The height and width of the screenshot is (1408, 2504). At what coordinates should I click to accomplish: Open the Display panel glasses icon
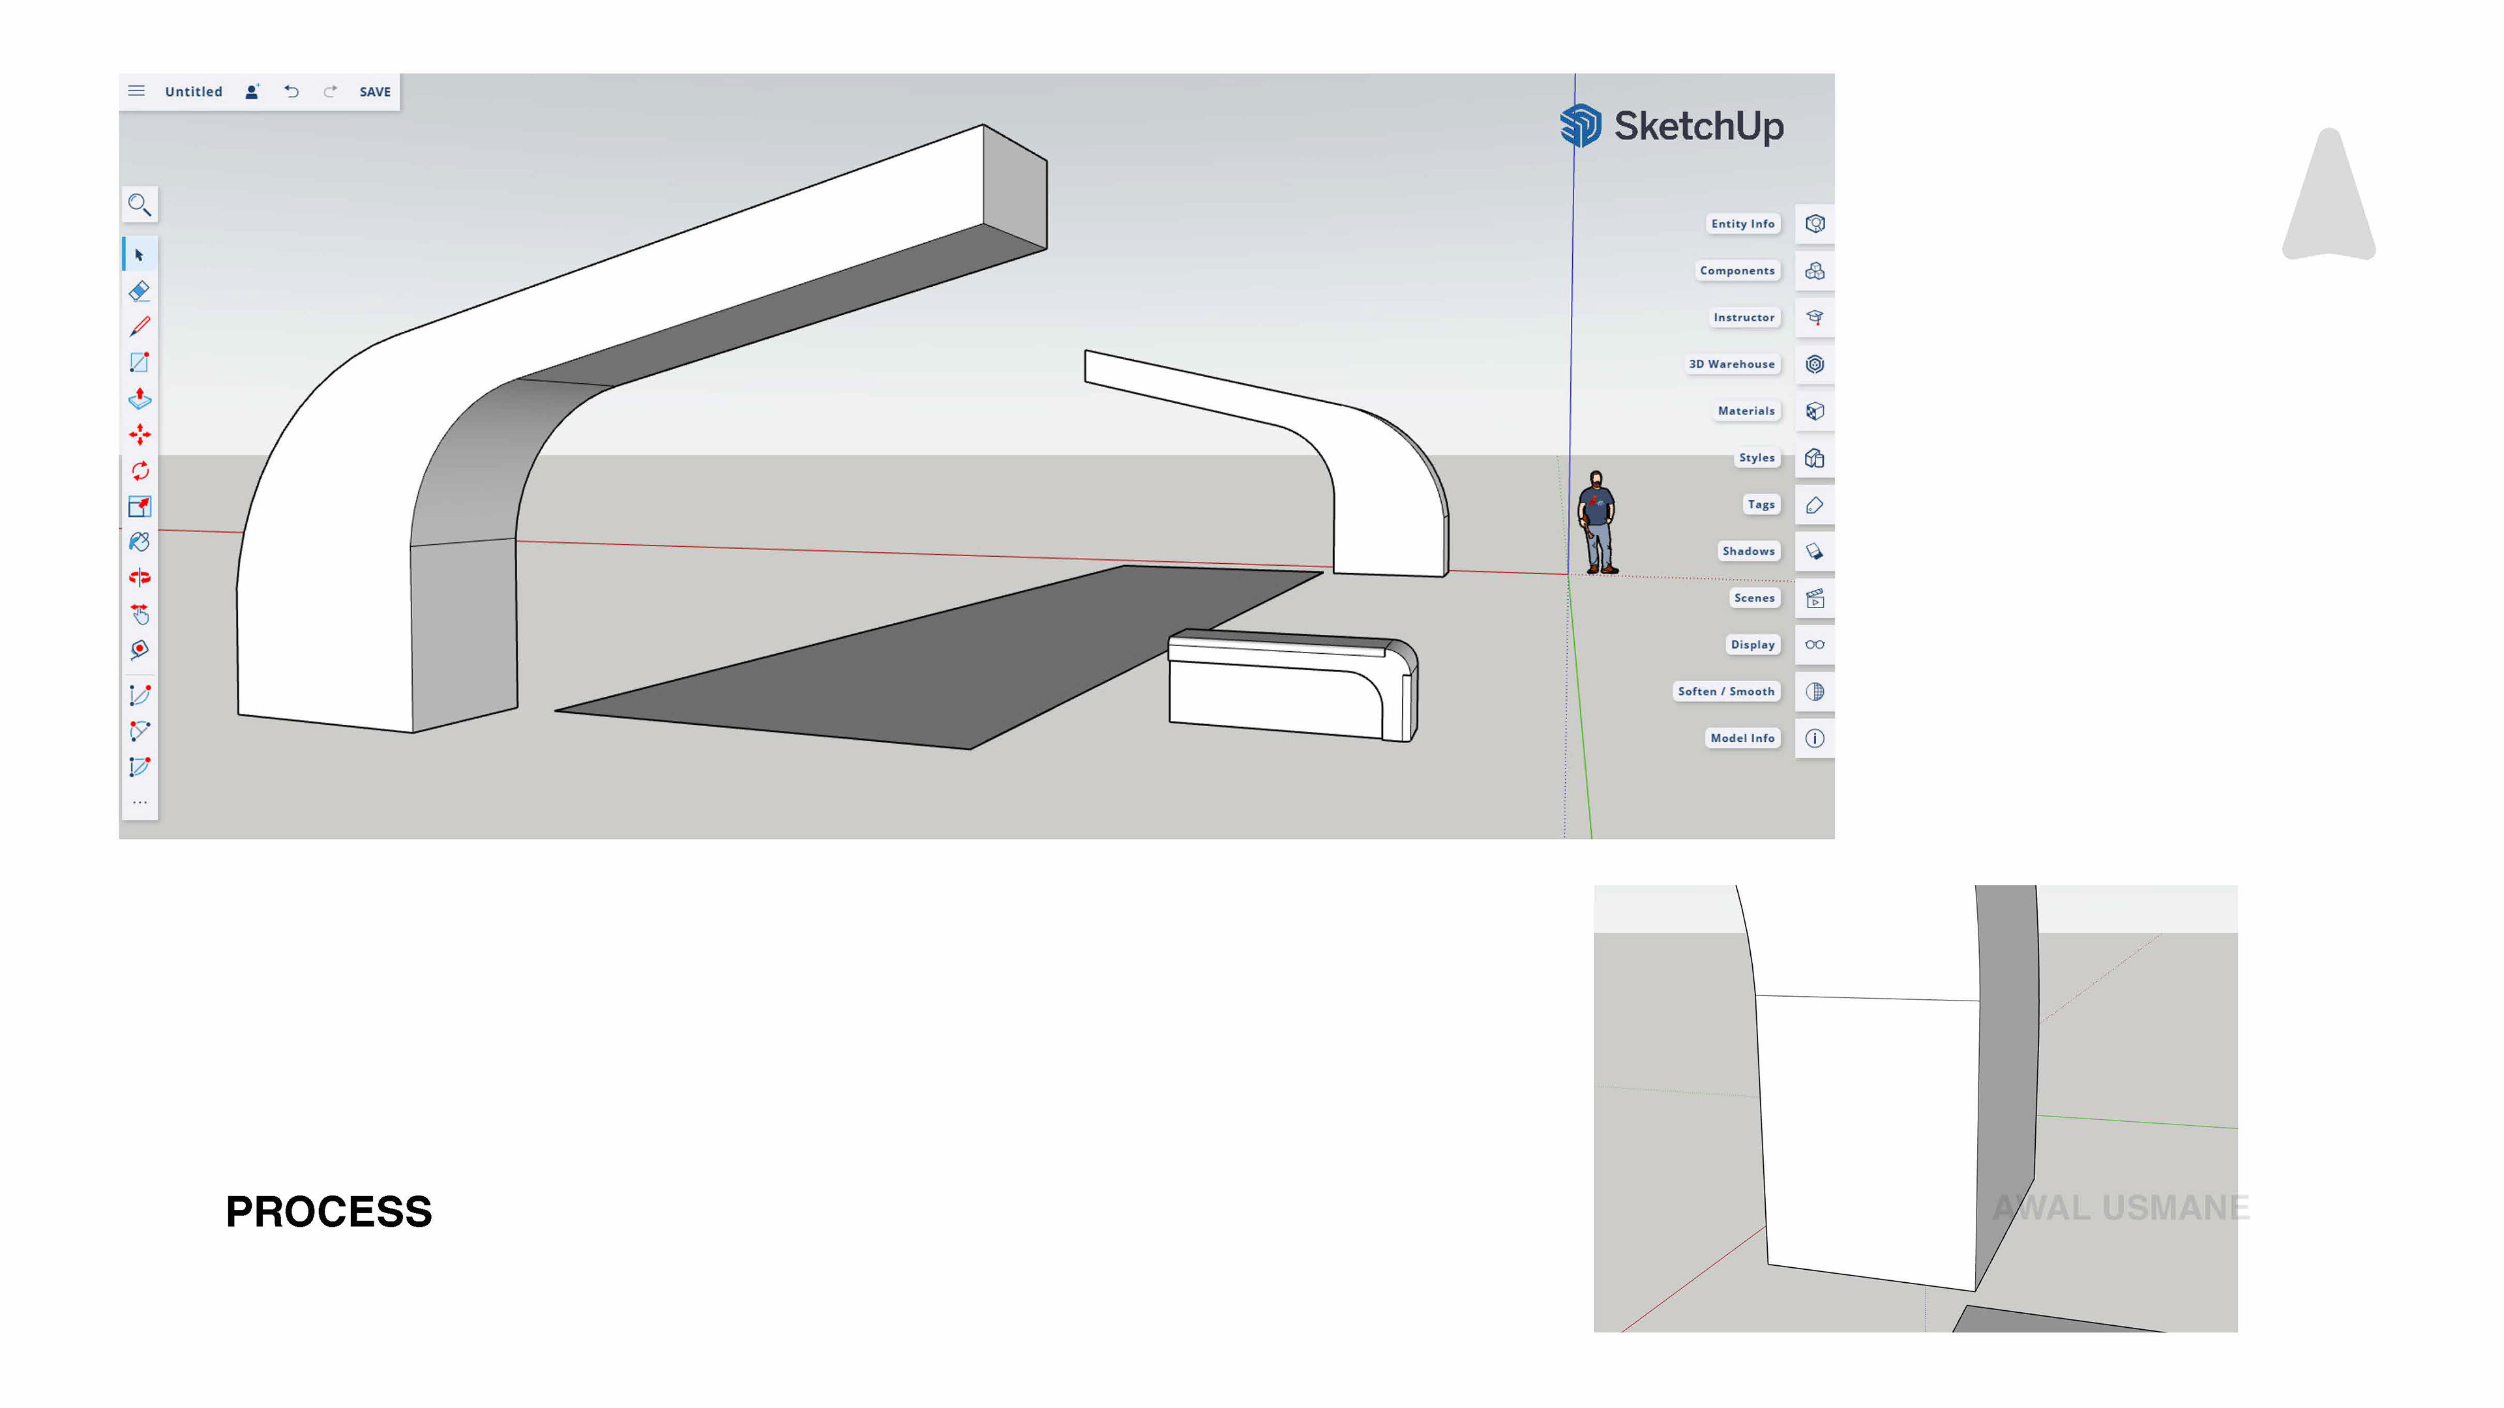click(x=1814, y=644)
